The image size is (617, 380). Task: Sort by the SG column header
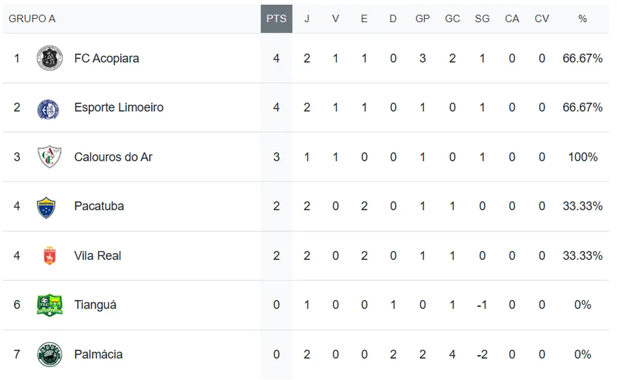point(482,19)
